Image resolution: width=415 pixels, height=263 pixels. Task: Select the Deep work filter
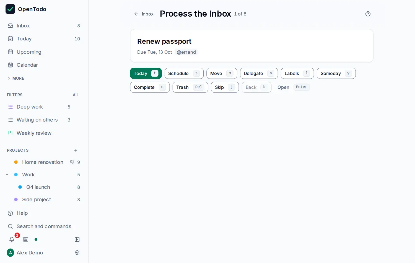pyautogui.click(x=39, y=107)
